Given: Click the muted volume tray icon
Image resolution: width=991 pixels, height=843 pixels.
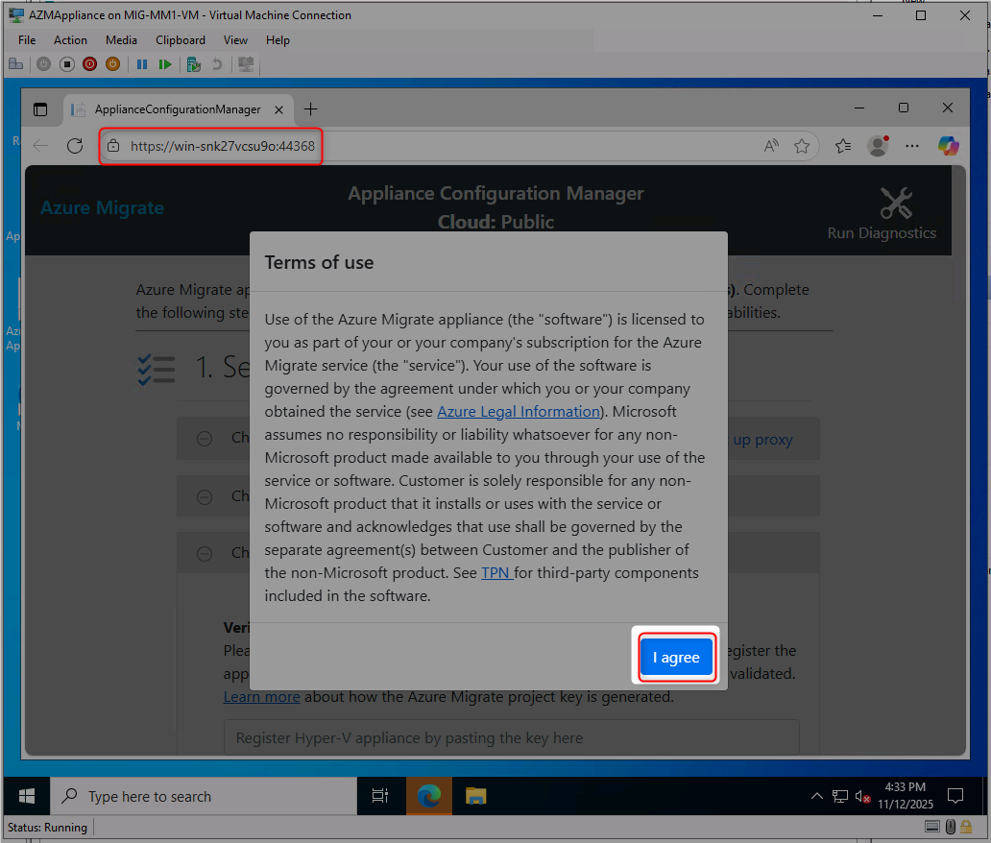Looking at the screenshot, I should (862, 797).
